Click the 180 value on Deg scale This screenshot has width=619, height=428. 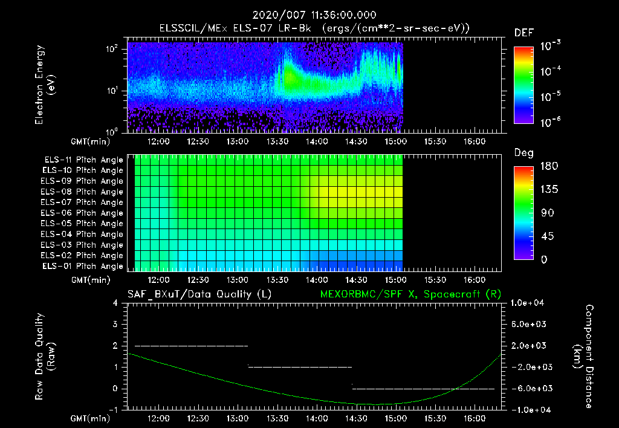click(549, 166)
